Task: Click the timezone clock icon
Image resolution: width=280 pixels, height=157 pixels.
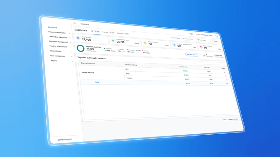Action: 197,34
